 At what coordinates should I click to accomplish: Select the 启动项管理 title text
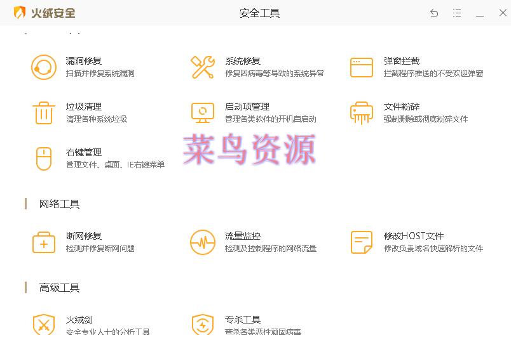point(247,107)
